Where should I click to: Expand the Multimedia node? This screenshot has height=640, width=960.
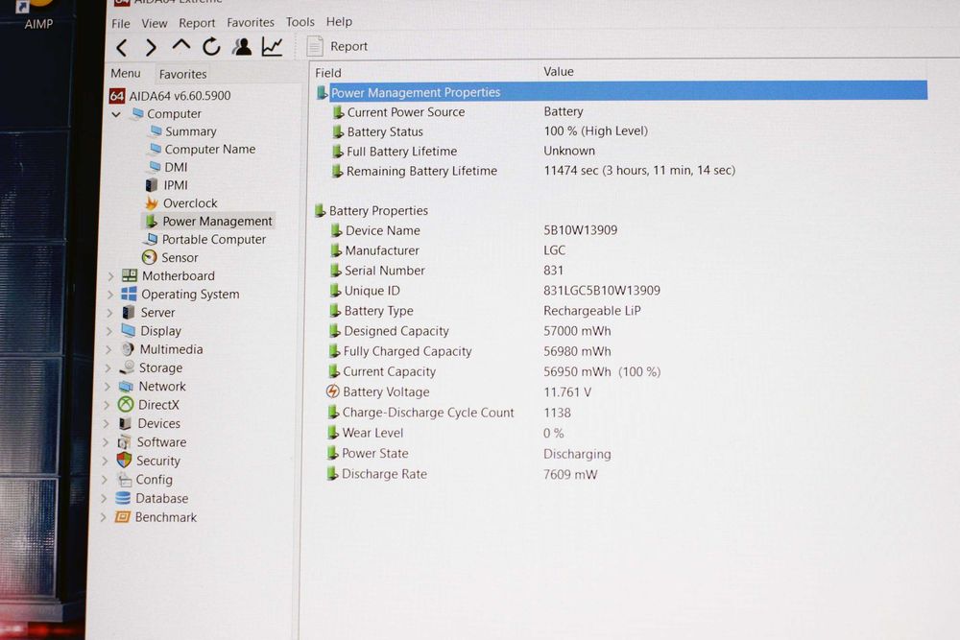[108, 350]
